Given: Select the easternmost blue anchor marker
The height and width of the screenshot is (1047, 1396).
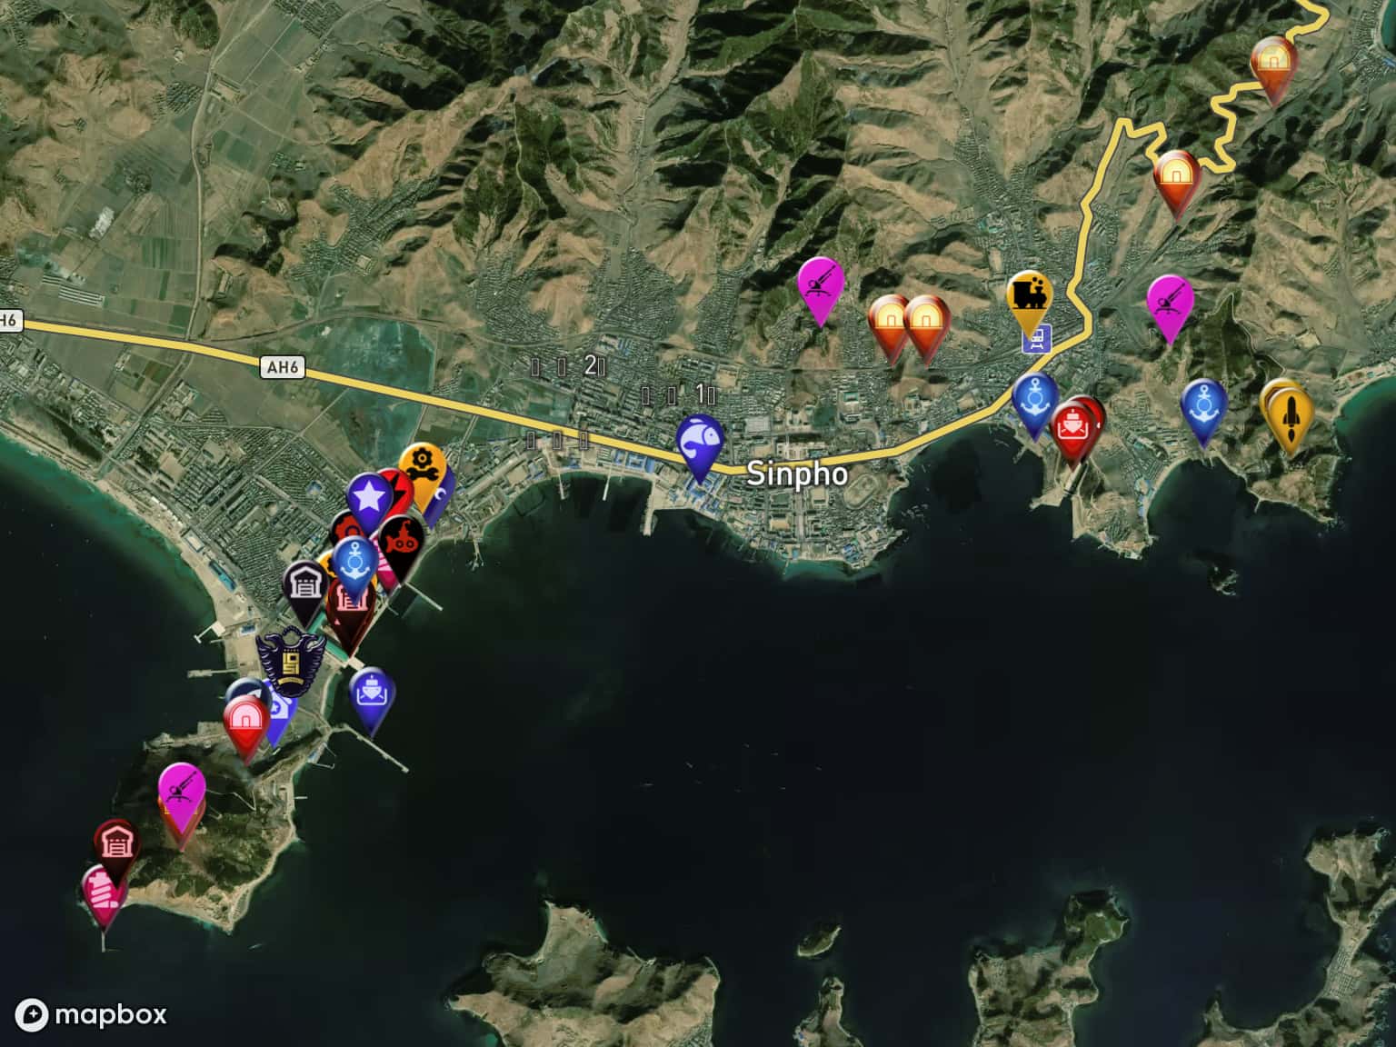Looking at the screenshot, I should pos(1204,404).
